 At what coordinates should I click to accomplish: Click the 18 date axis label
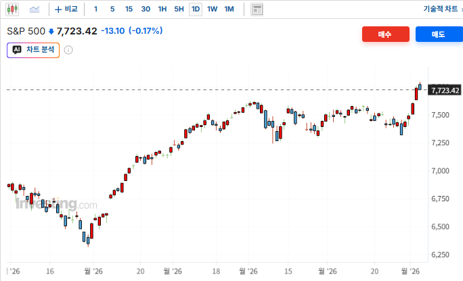tap(216, 272)
